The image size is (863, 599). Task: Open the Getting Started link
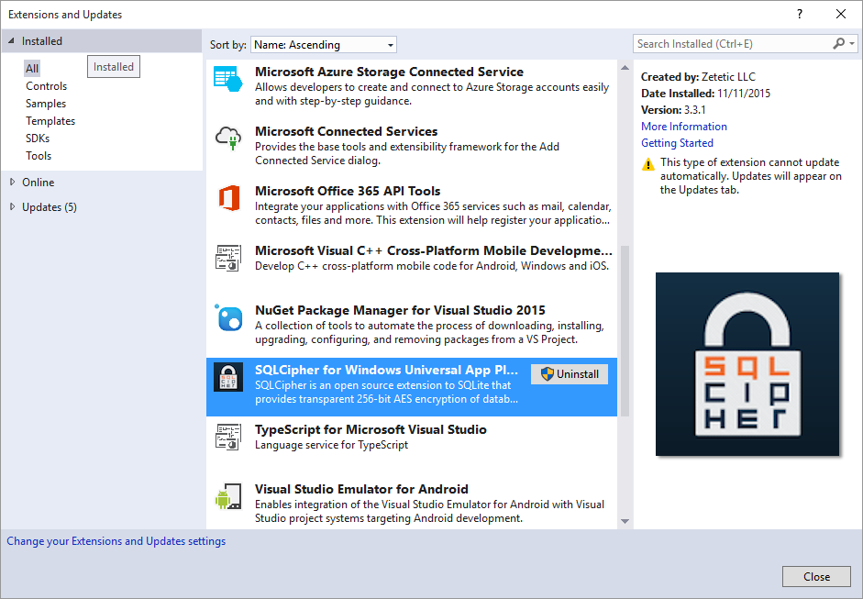pyautogui.click(x=677, y=142)
